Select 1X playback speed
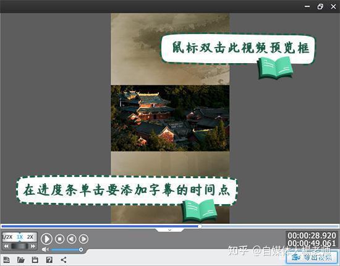The image size is (340, 266). [20, 237]
